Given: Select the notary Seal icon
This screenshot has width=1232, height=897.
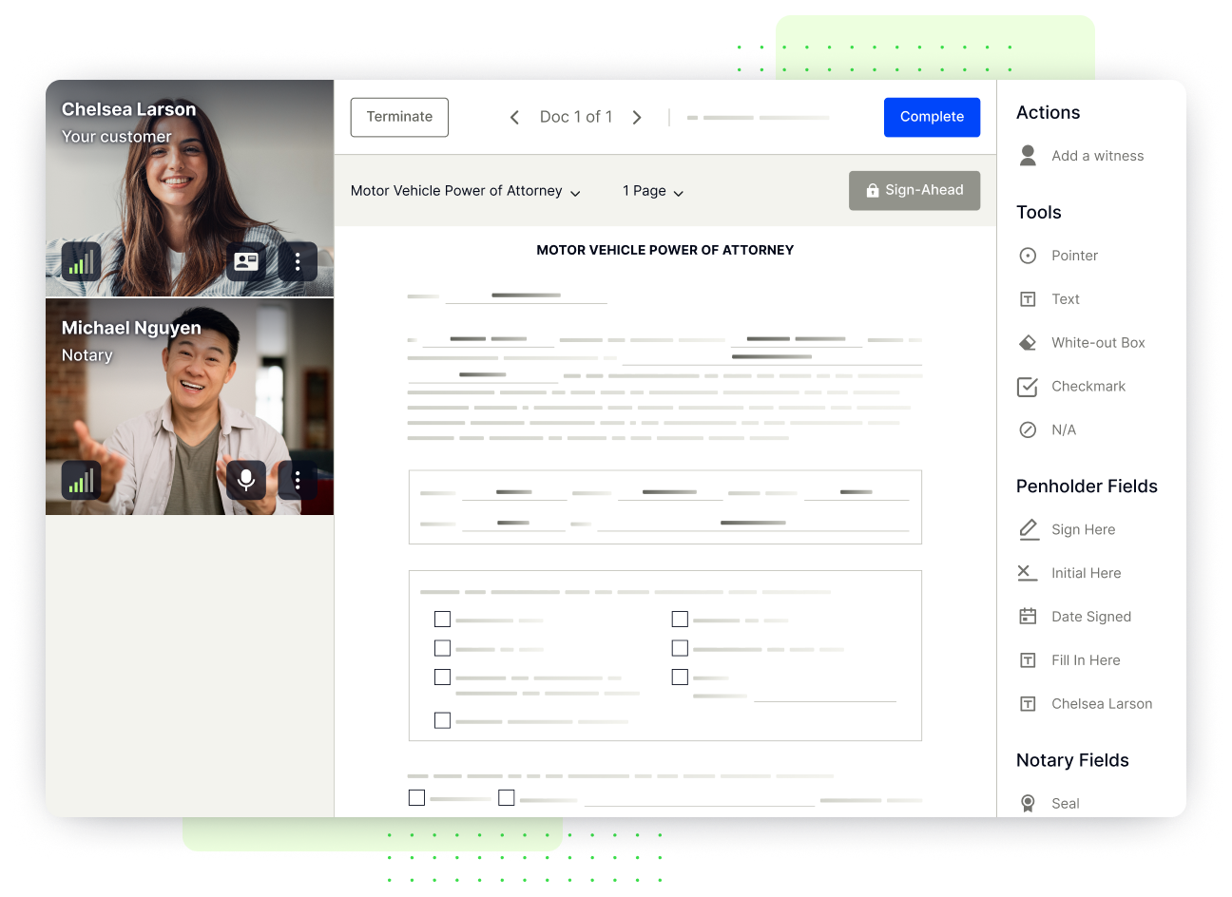Looking at the screenshot, I should (x=1028, y=804).
